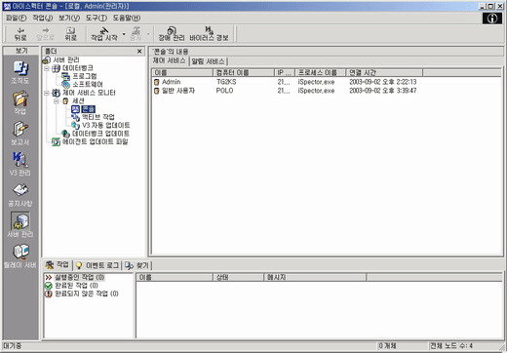The height and width of the screenshot is (353, 507).
Task: Select 실행중인 작업 (0) in job list
Action: (x=75, y=277)
